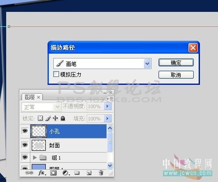This screenshot has width=218, height=182.
Task: Click the layers list scrollbar thumb
Action: [x=110, y=142]
